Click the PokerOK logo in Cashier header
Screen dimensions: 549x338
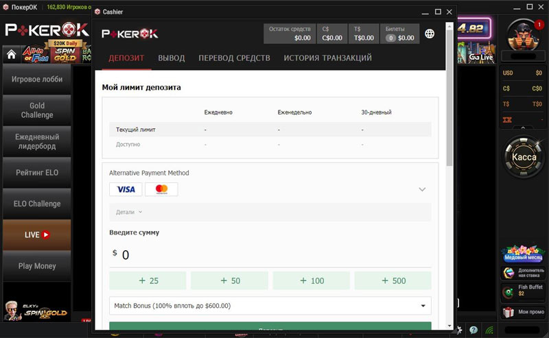pos(130,34)
